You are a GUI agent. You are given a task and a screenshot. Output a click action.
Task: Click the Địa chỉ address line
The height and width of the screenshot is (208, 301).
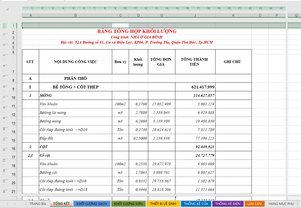coord(137,42)
